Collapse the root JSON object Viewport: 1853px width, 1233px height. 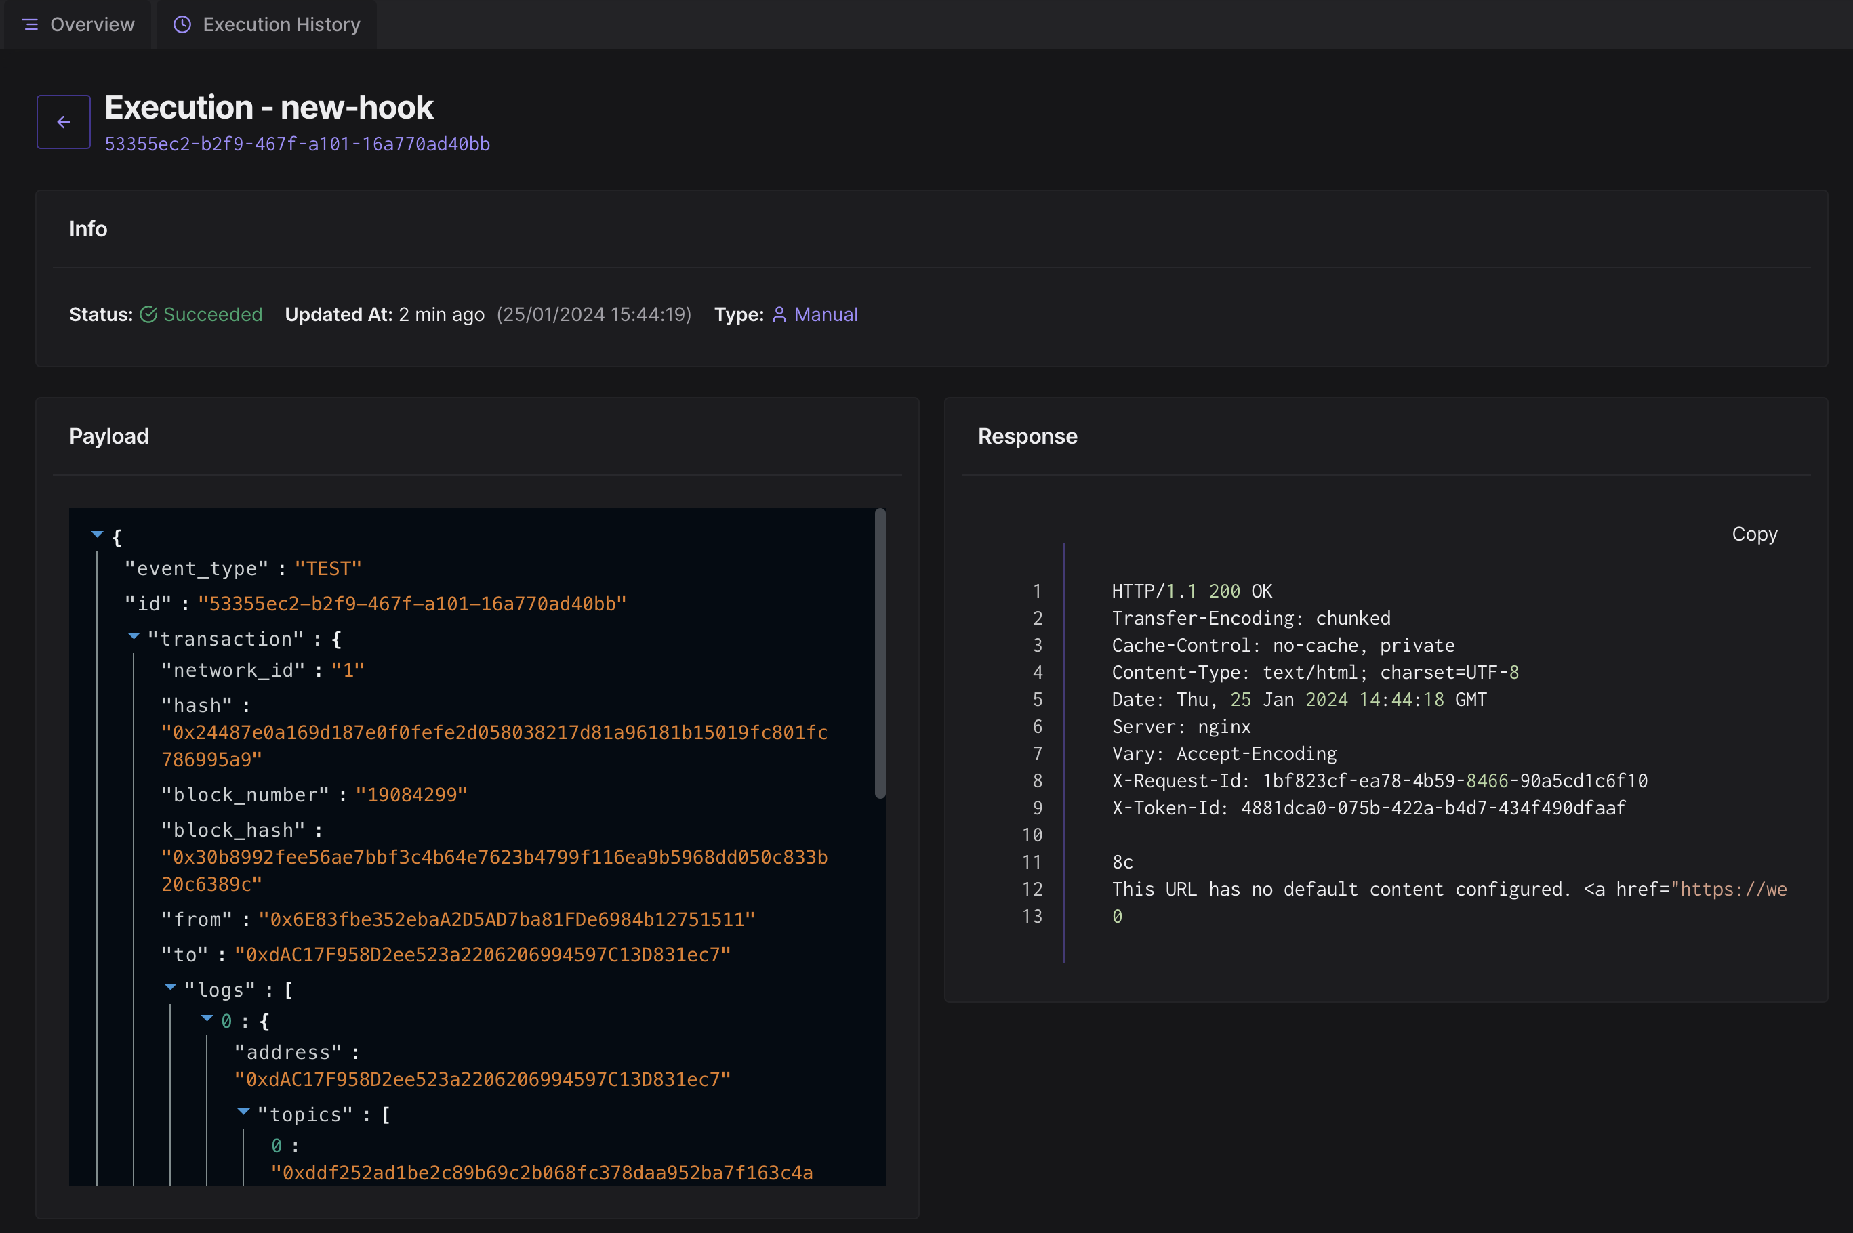coord(98,535)
